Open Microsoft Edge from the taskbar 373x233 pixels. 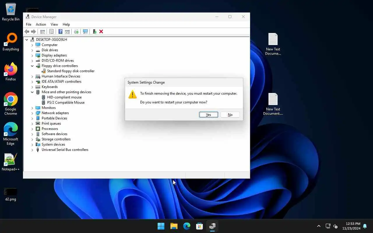coord(187,226)
